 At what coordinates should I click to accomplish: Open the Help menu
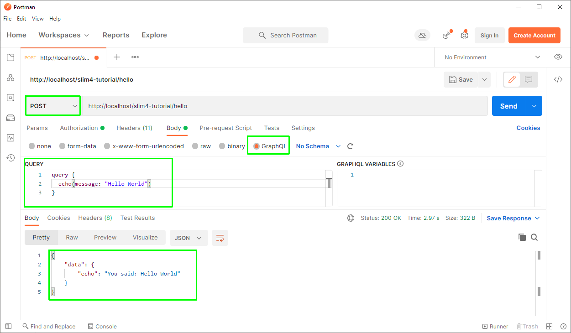tap(55, 19)
